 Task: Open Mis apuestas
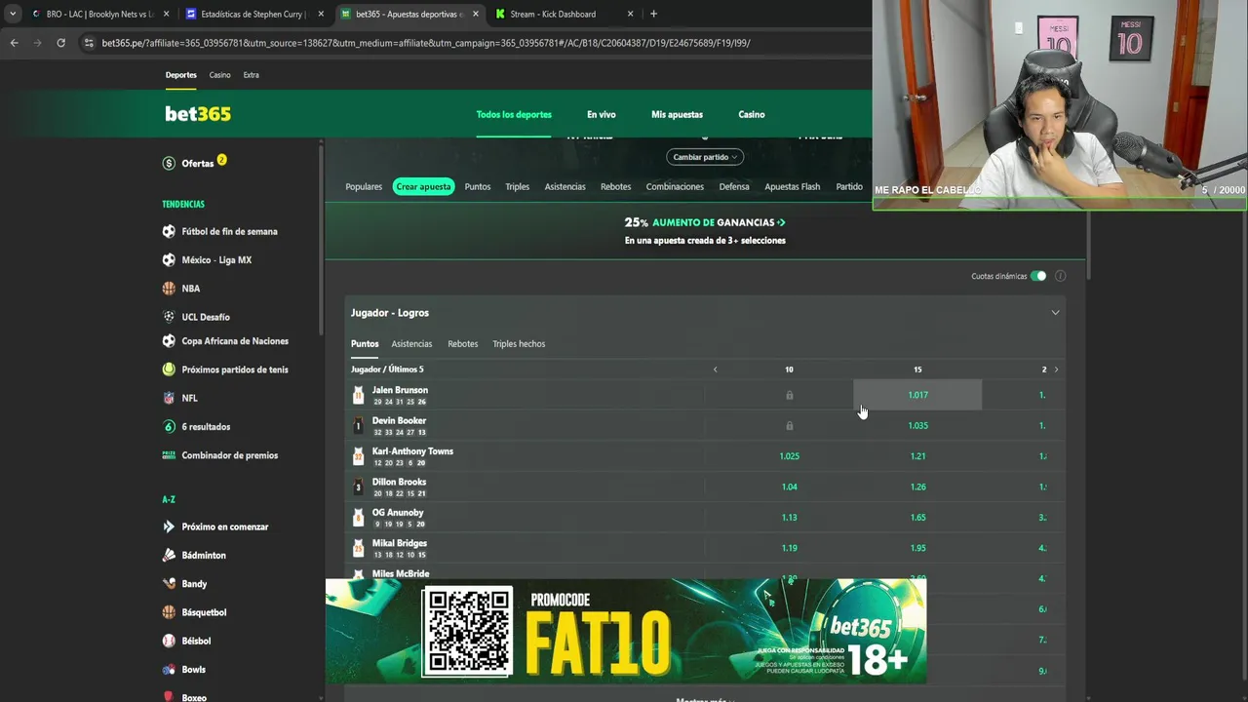pos(677,114)
